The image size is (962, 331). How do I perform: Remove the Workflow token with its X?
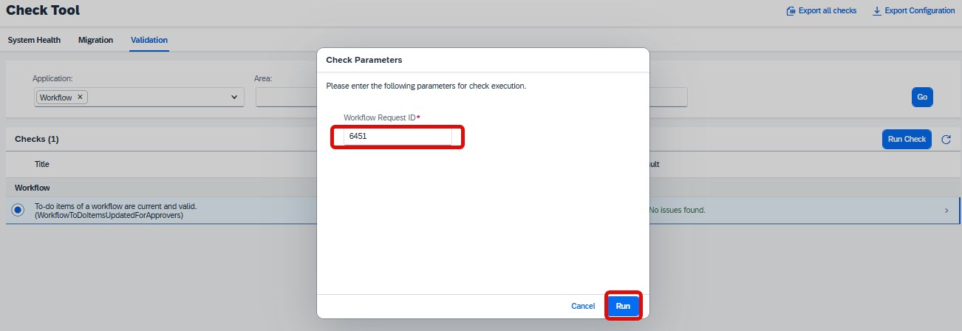pos(80,97)
